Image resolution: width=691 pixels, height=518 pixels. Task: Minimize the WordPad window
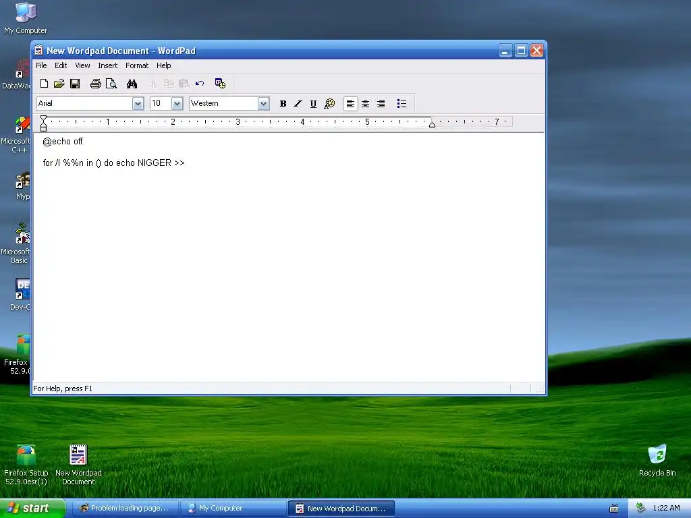pyautogui.click(x=505, y=50)
